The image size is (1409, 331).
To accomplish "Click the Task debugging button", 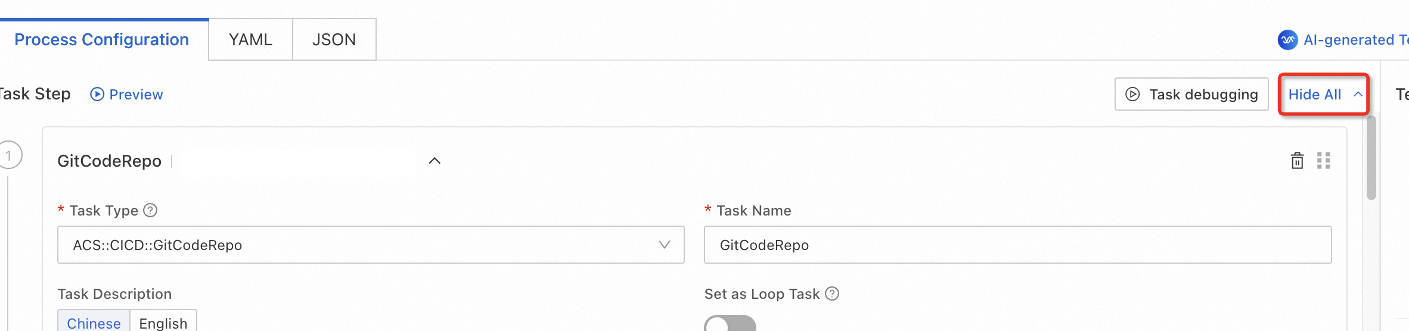I will pyautogui.click(x=1191, y=94).
